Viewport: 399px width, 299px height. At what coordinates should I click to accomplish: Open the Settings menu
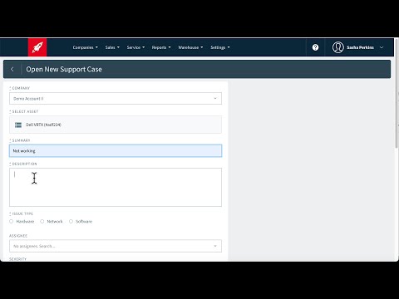click(x=220, y=47)
